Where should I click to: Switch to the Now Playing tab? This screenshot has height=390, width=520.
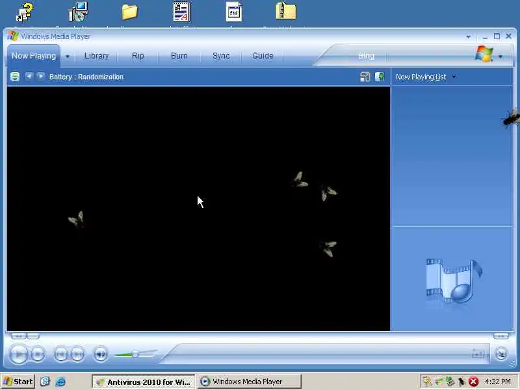[34, 56]
